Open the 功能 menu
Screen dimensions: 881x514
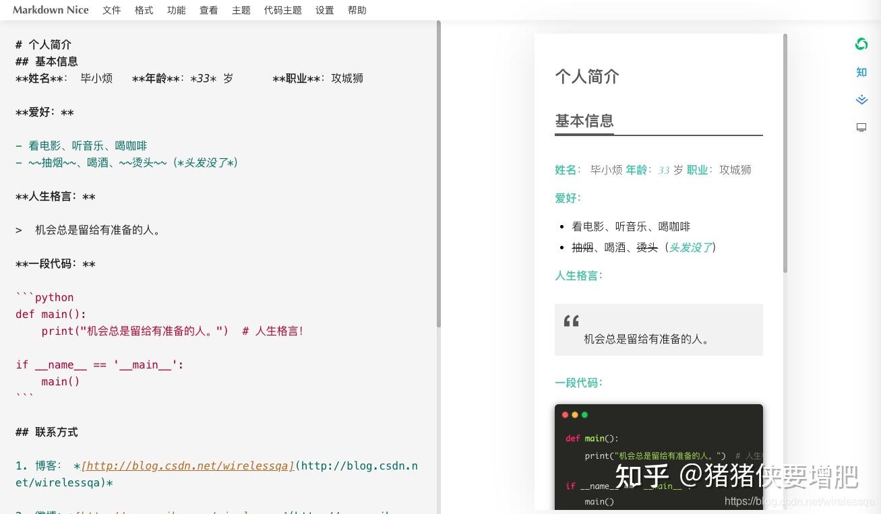[x=177, y=10]
